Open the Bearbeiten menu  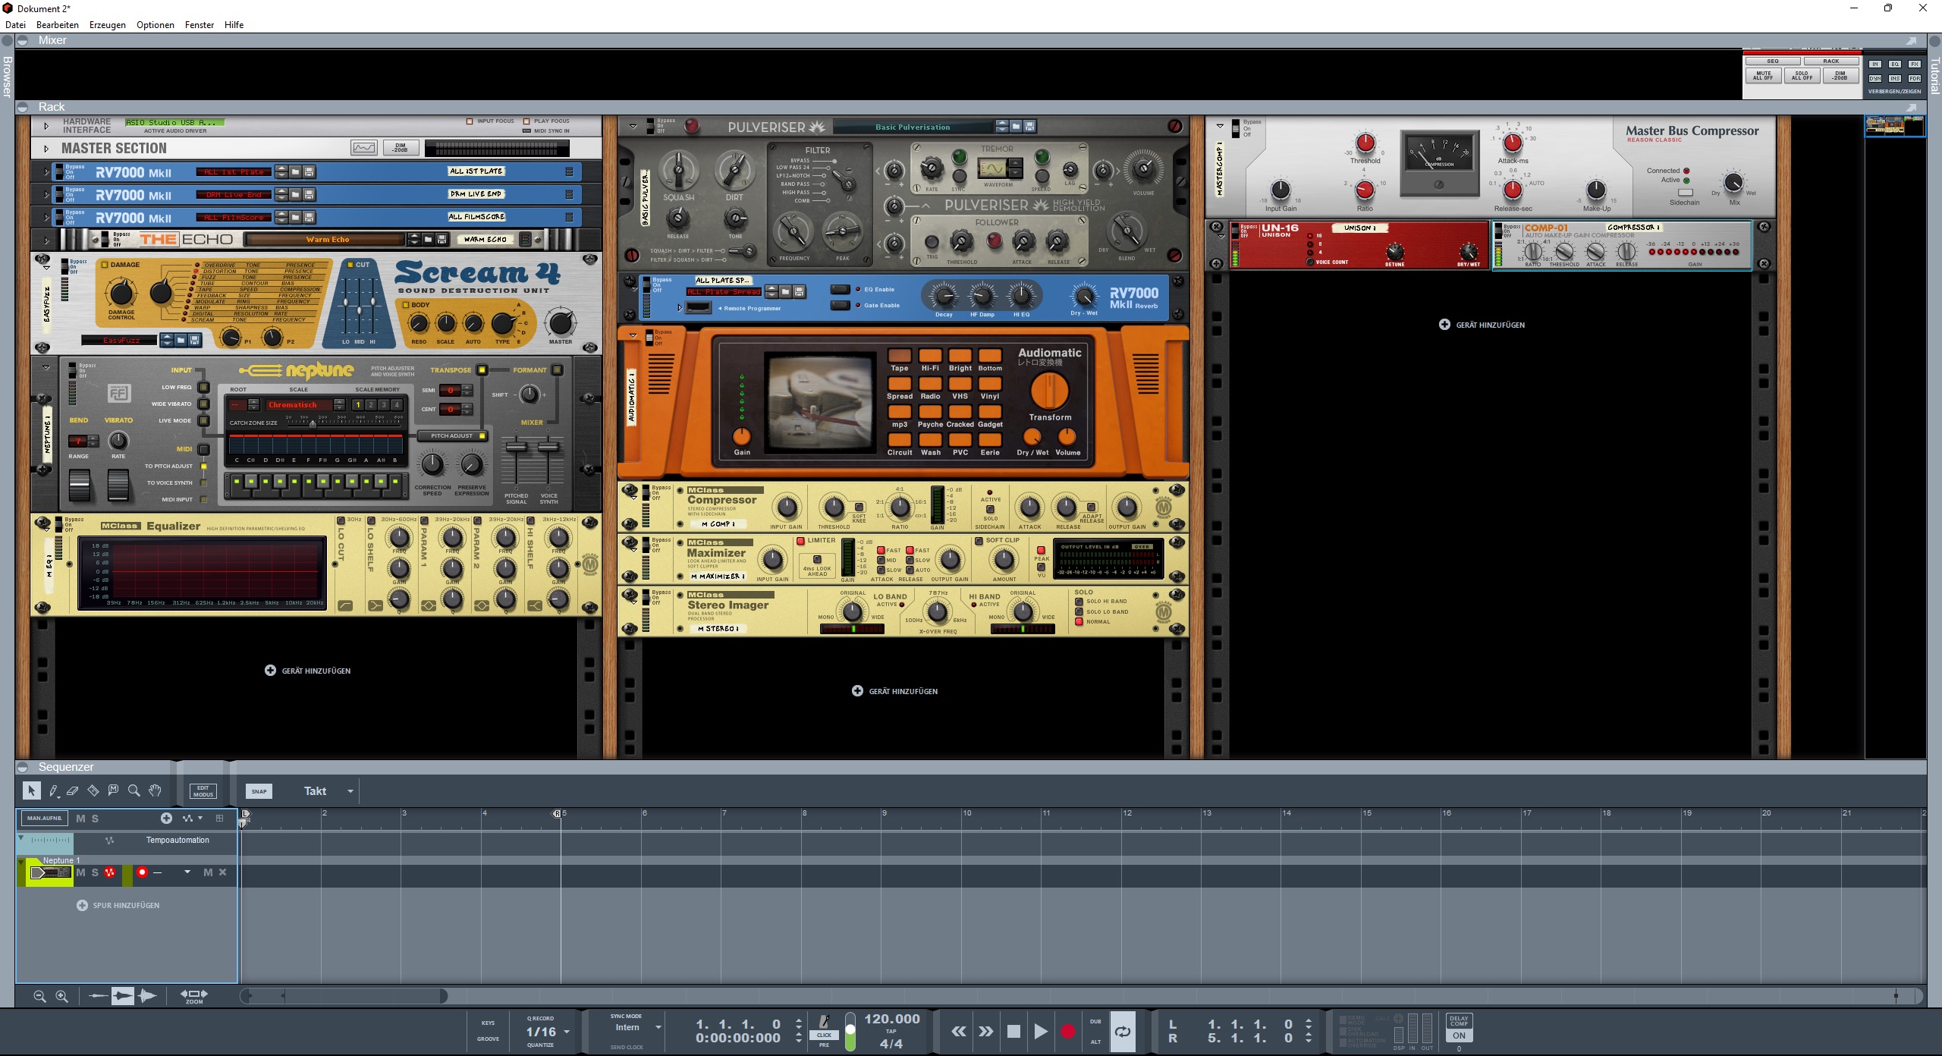[x=58, y=24]
